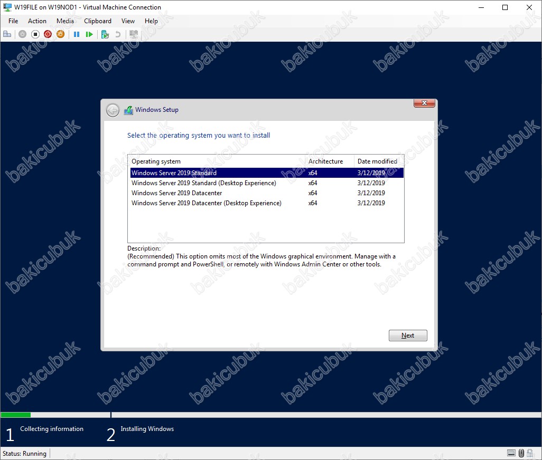Click the Enhanced Session monitors icon

coord(134,34)
